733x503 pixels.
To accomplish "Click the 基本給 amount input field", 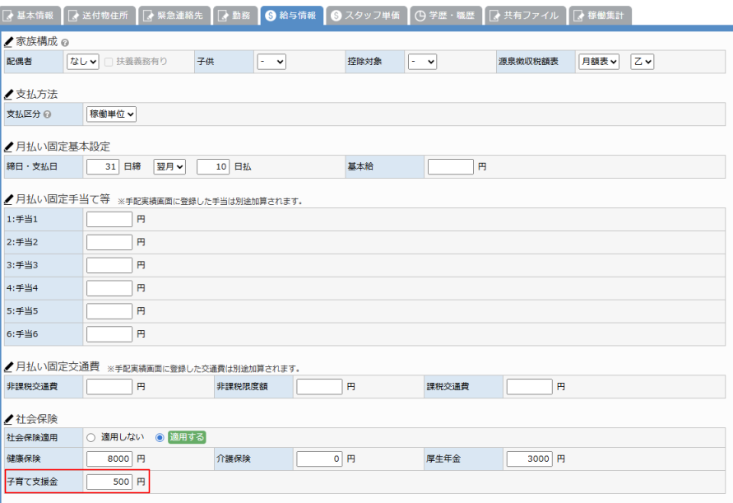I will tap(451, 166).
